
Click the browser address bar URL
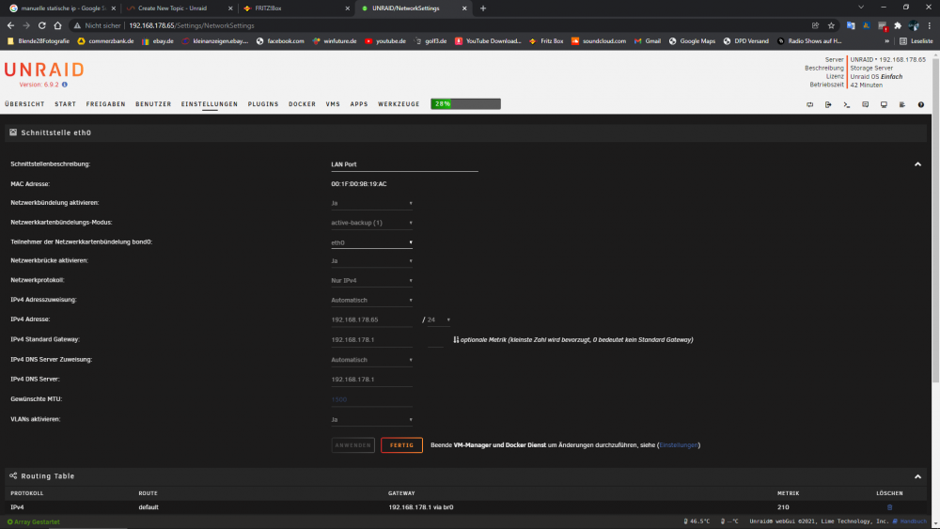192,25
